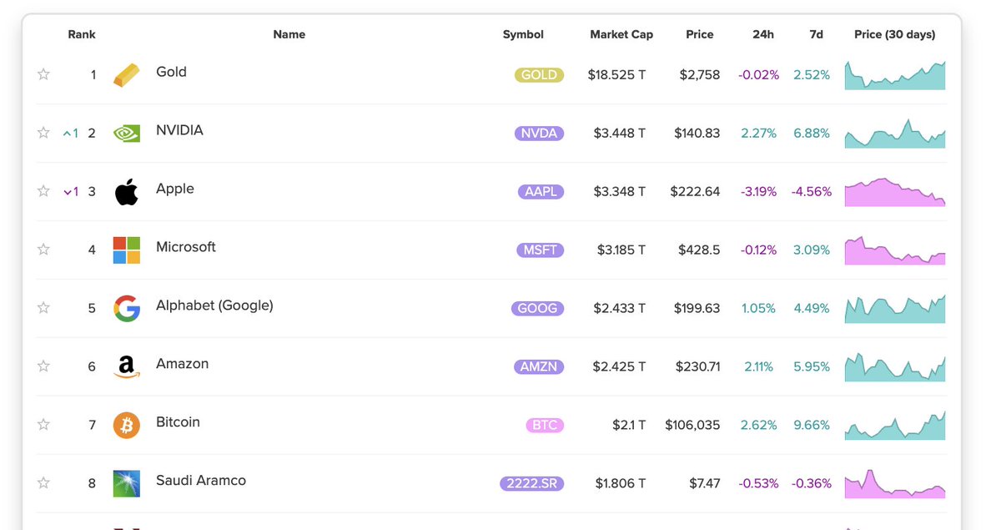This screenshot has width=1001, height=530.
Task: Sort by the 24h change header
Action: (762, 34)
